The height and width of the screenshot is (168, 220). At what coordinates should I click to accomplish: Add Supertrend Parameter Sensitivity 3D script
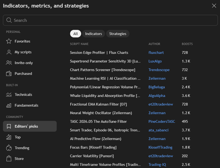105,61
